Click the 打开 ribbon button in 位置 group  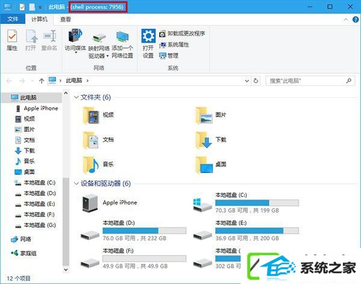31,40
